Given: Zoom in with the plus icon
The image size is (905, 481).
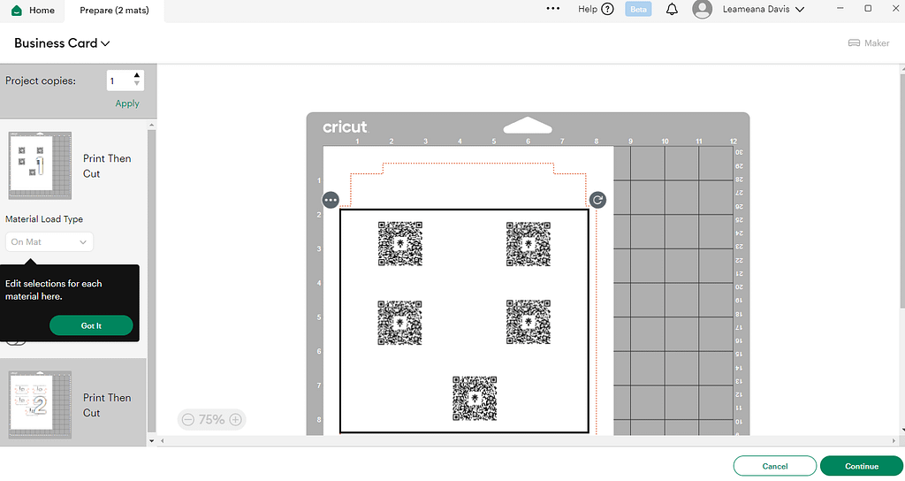Looking at the screenshot, I should (235, 420).
